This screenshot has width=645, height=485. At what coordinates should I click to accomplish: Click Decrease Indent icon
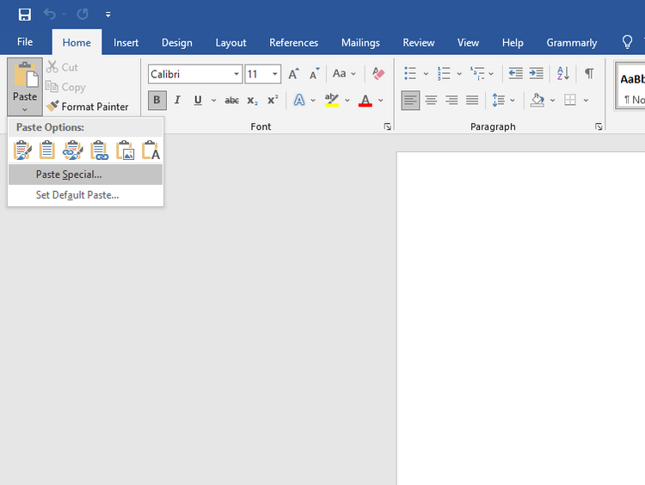click(515, 74)
